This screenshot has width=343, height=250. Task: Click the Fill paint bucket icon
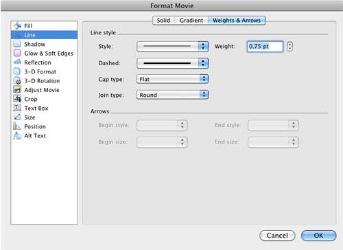(x=17, y=26)
